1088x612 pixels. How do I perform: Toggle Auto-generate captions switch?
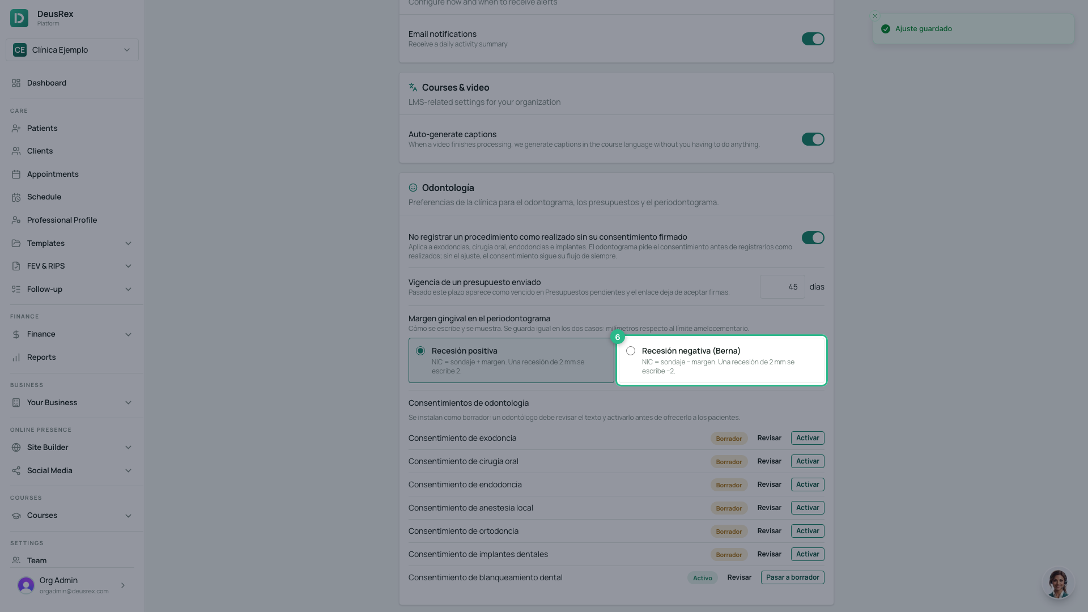[x=813, y=139]
